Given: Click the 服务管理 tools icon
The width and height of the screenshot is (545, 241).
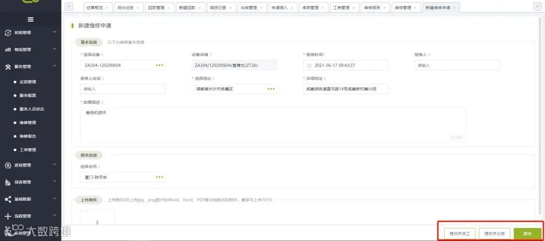Looking at the screenshot, I should click(x=8, y=66).
